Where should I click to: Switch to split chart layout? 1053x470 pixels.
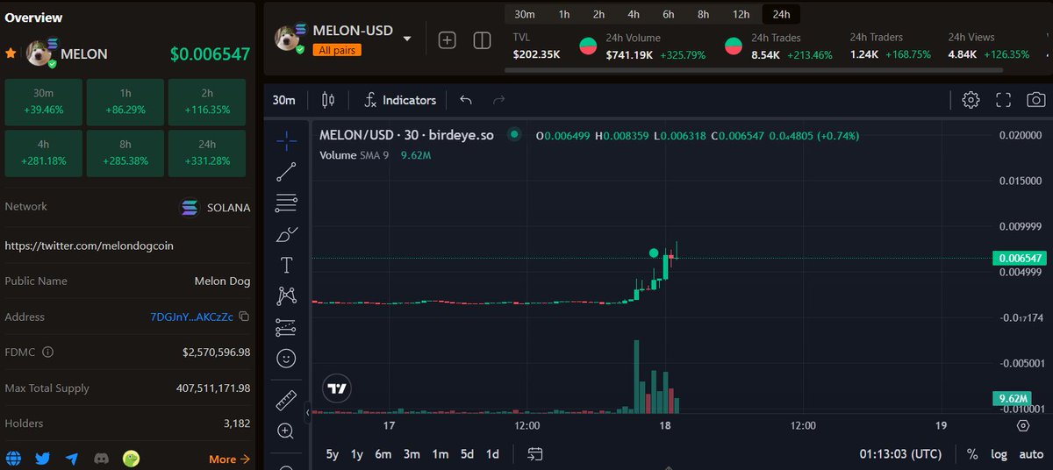(482, 40)
